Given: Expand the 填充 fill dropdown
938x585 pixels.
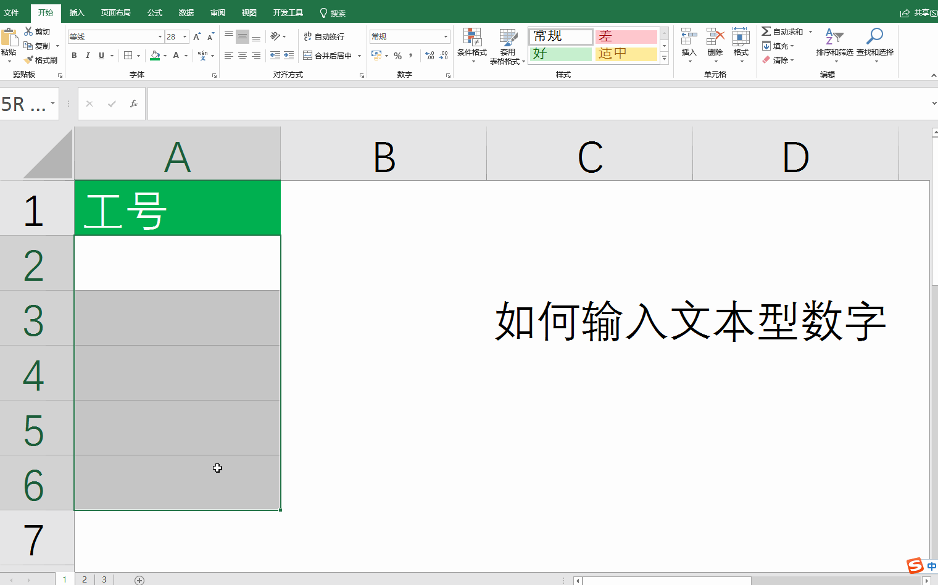Looking at the screenshot, I should (792, 46).
